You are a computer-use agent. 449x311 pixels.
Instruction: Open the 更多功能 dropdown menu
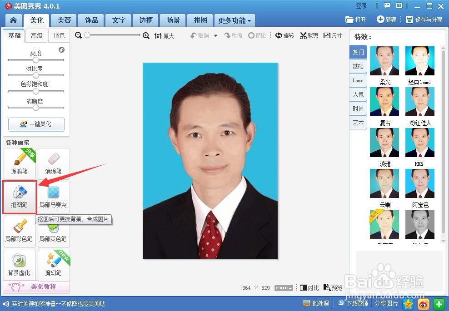[234, 20]
